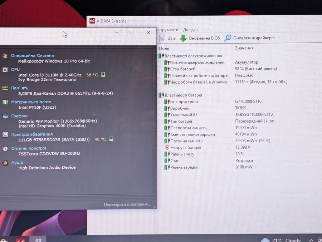Open the Материнська плата section heading
The image size is (322, 242).
[31, 102]
